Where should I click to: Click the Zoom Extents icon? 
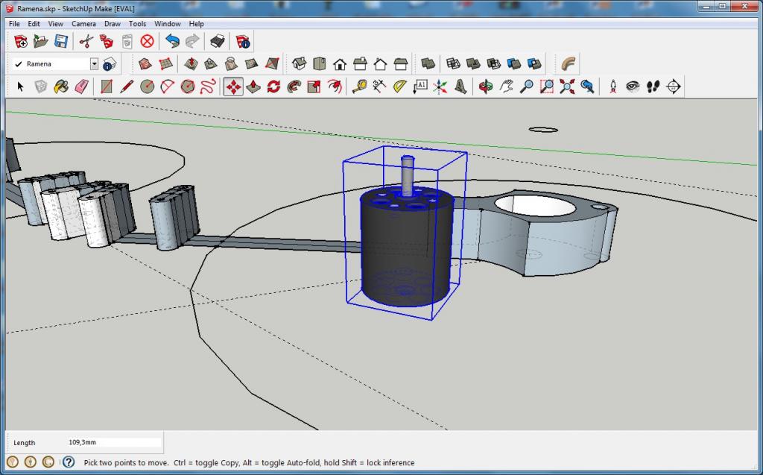click(567, 86)
